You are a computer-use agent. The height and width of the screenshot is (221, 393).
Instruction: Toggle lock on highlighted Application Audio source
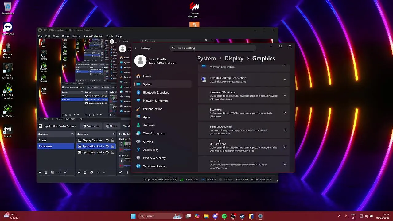click(112, 146)
